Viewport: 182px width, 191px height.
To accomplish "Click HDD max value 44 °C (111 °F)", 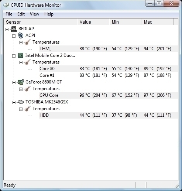I will click(157, 115).
